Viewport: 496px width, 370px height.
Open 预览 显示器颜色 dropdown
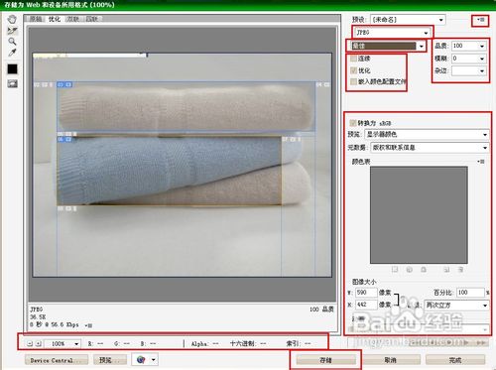427,134
